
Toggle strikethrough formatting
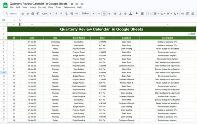125,13
